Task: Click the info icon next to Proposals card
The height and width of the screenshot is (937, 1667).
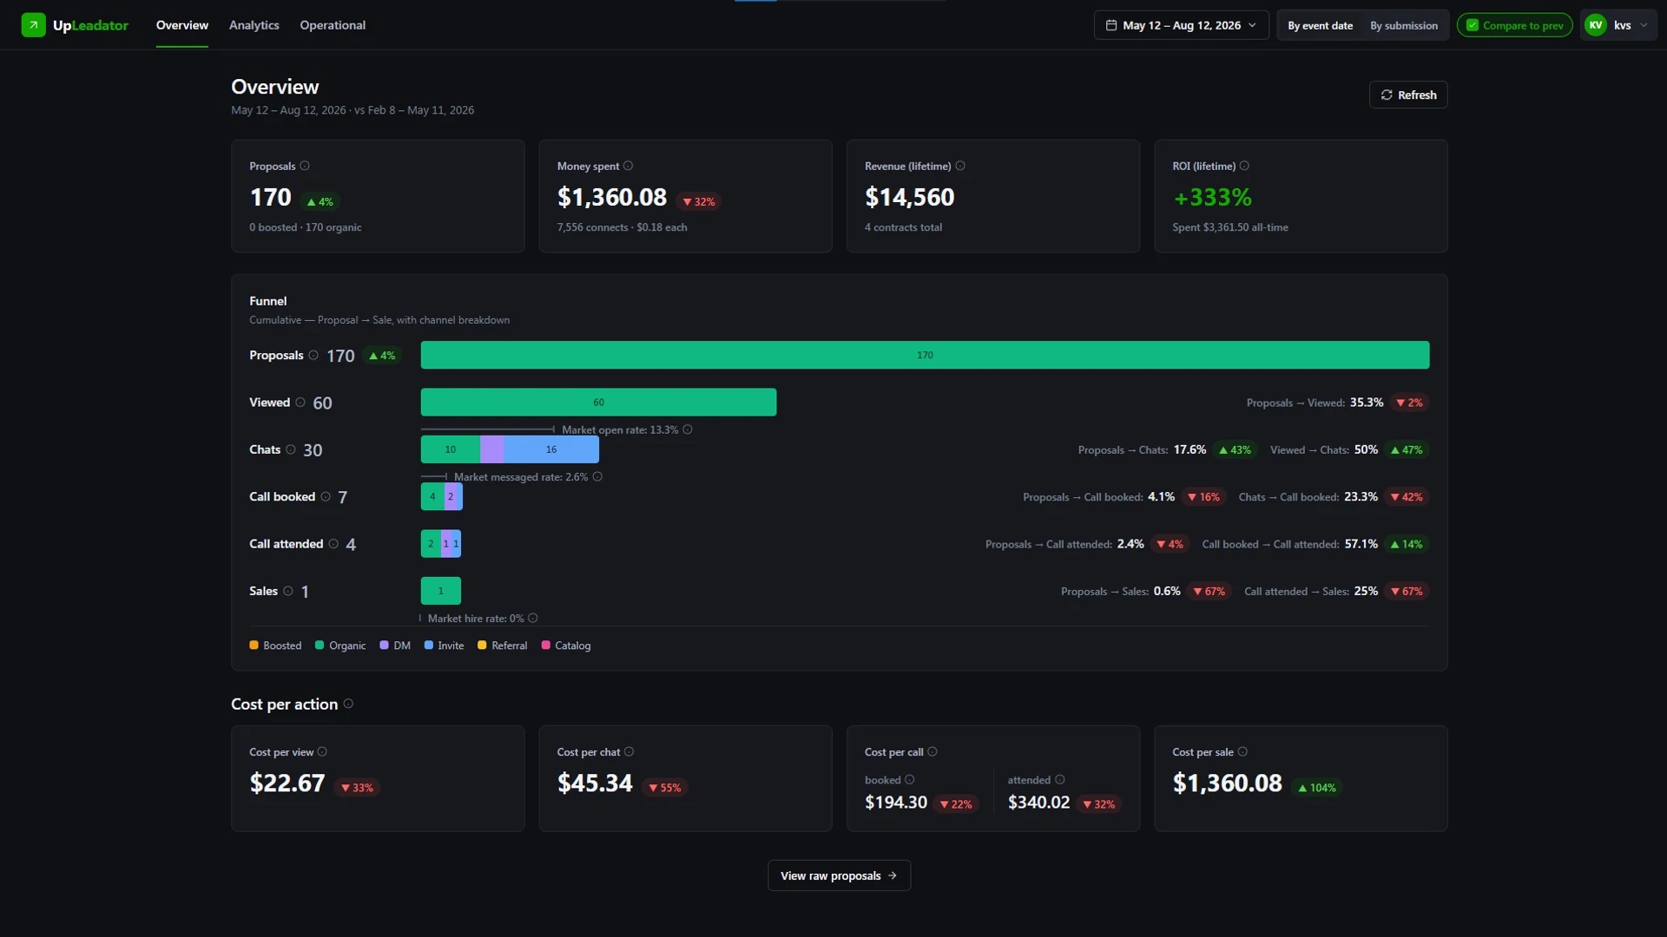Action: [305, 166]
